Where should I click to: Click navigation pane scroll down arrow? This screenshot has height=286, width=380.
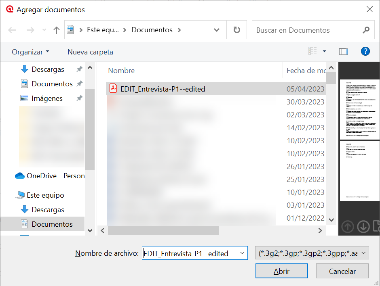pos(90,230)
